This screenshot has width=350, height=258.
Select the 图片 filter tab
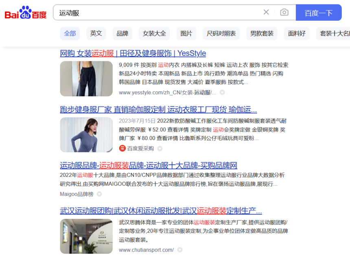[186, 33]
